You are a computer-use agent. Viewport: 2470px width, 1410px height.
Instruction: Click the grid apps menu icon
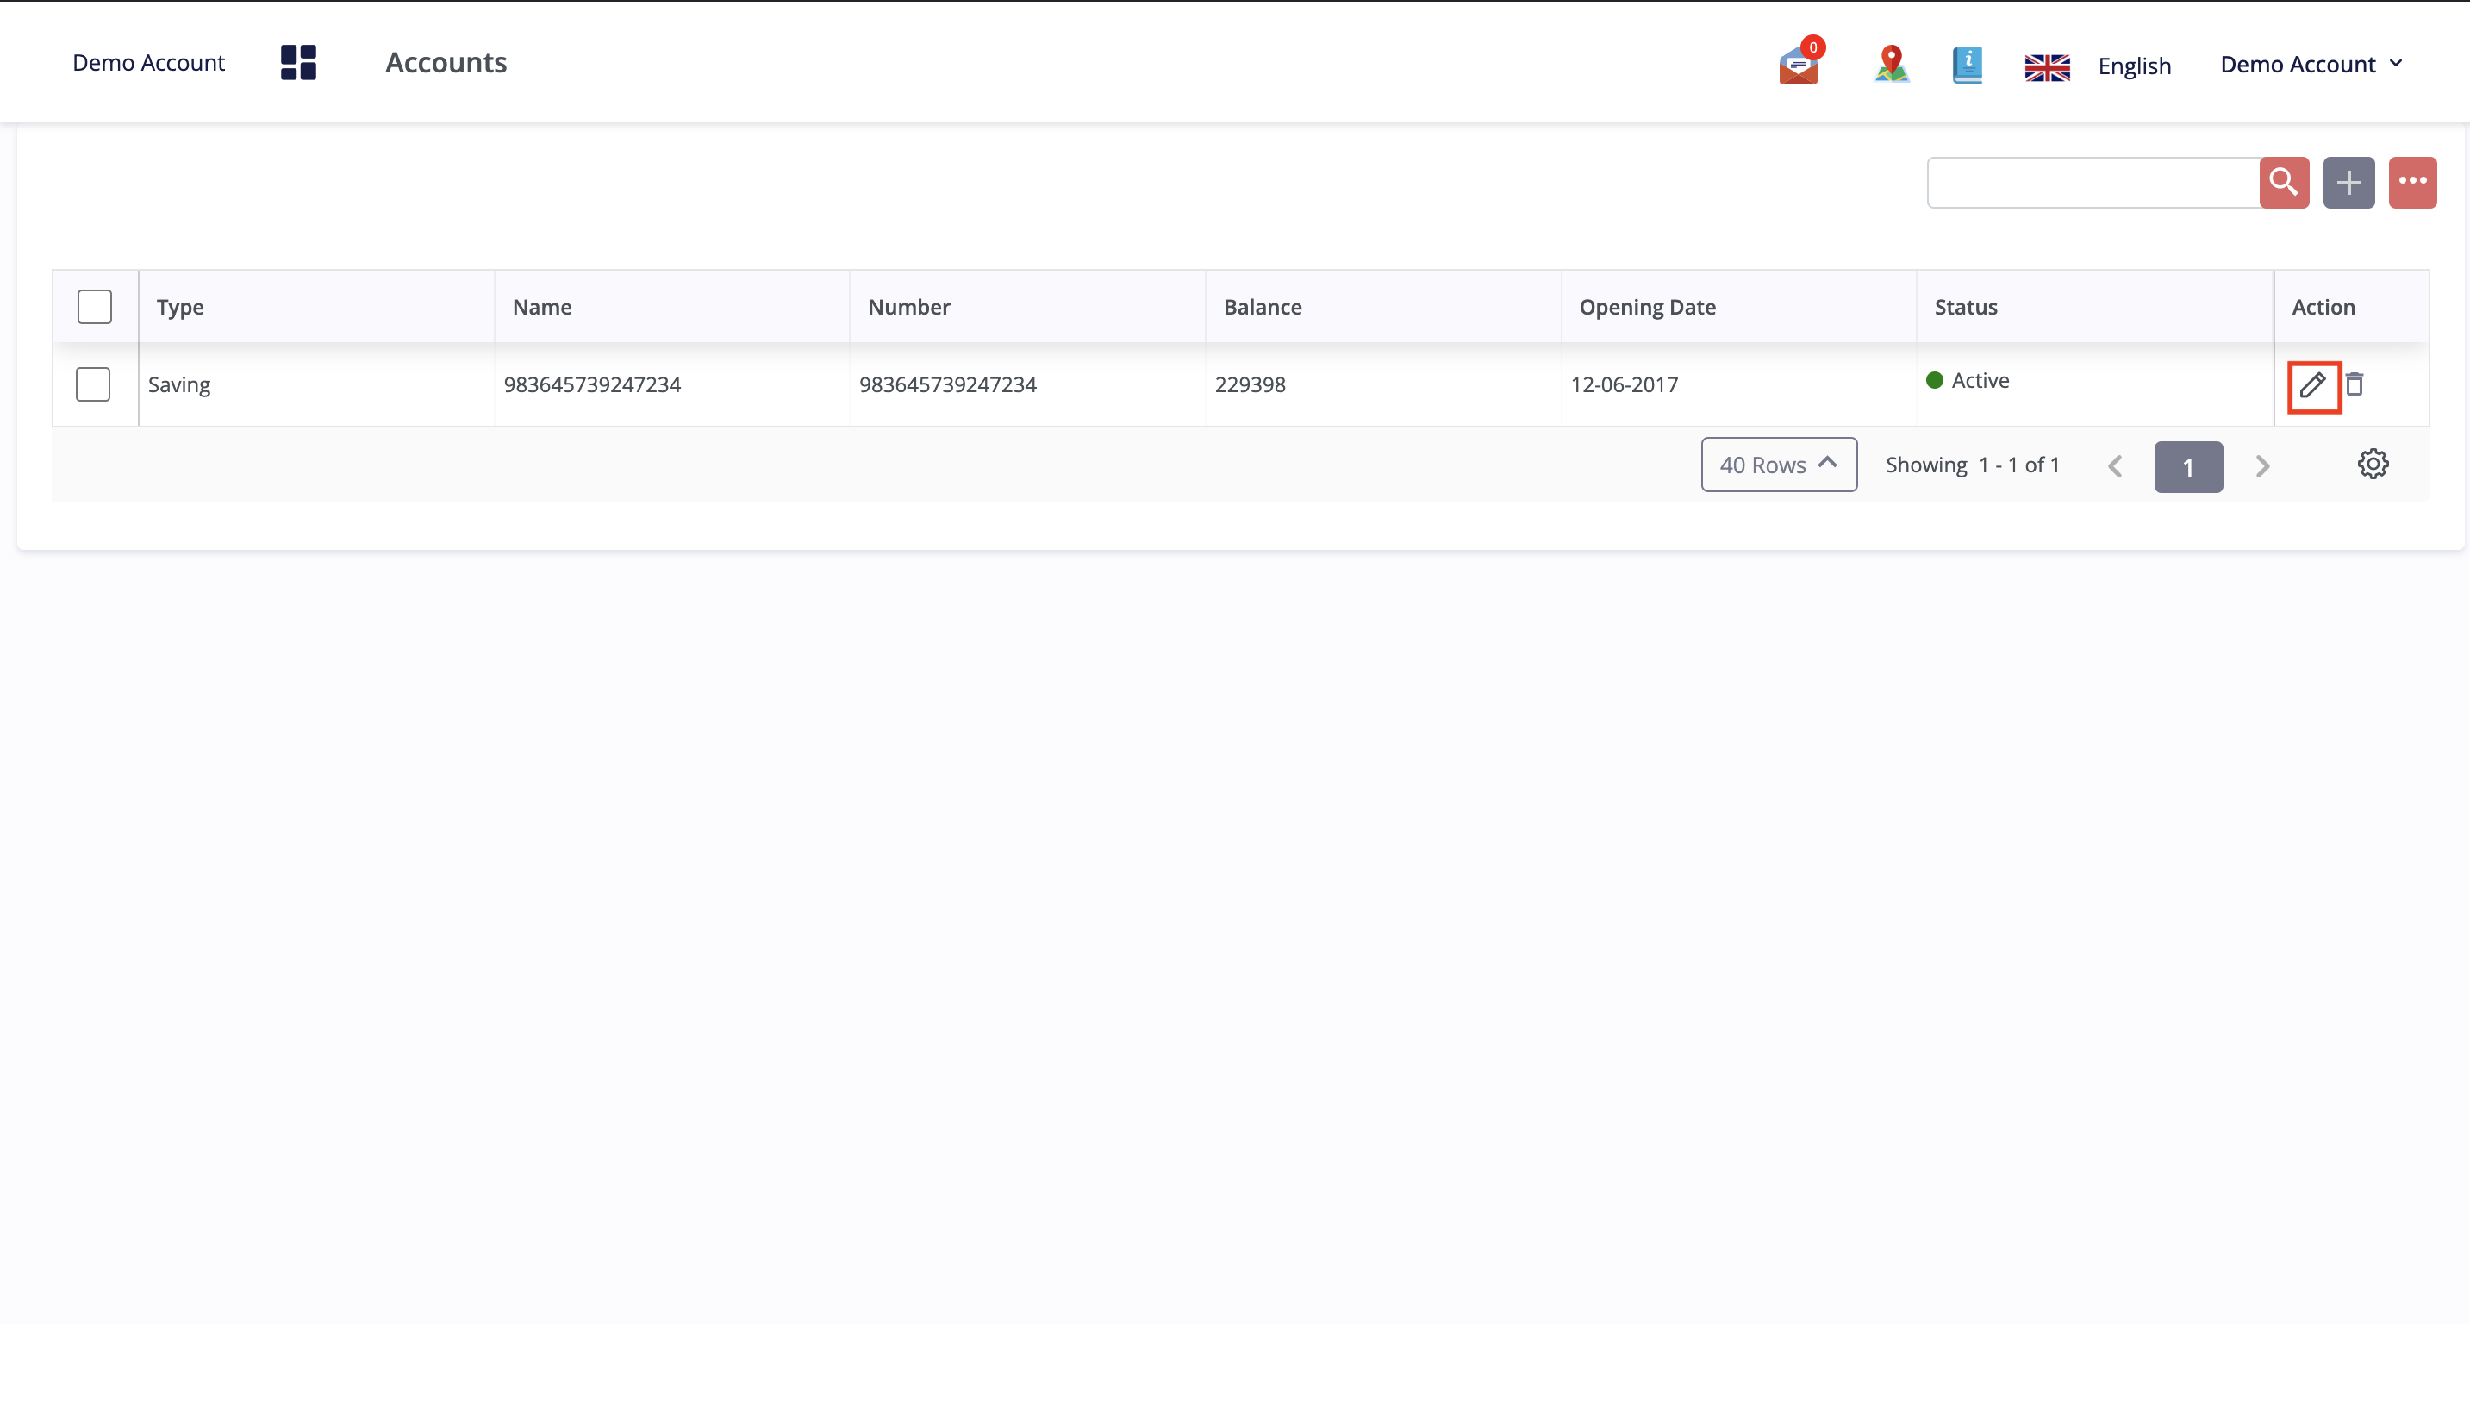pos(298,61)
